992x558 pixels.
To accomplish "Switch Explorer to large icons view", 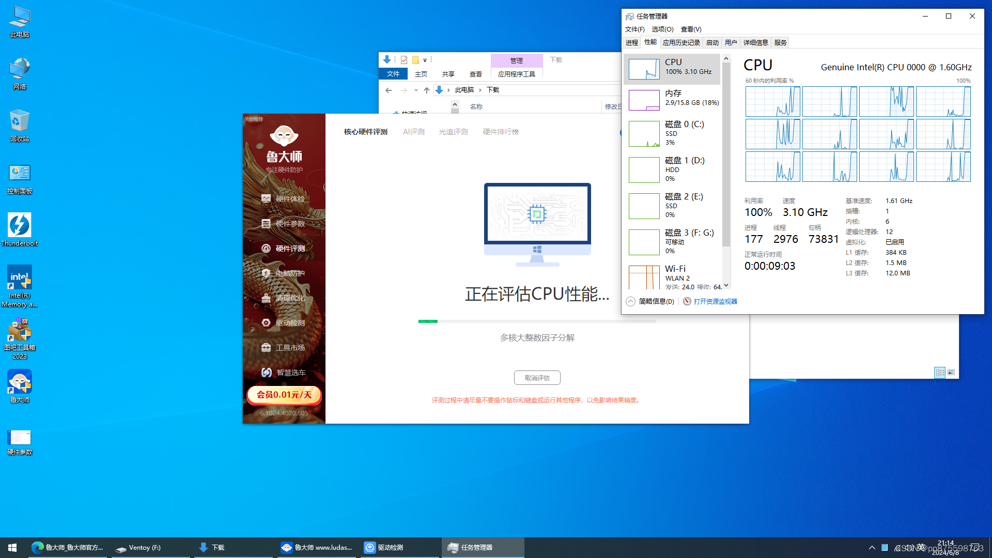I will (x=951, y=373).
